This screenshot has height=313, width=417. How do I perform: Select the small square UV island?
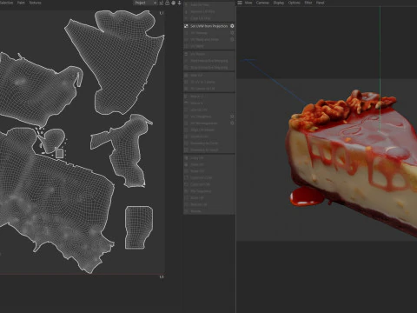[x=59, y=153]
